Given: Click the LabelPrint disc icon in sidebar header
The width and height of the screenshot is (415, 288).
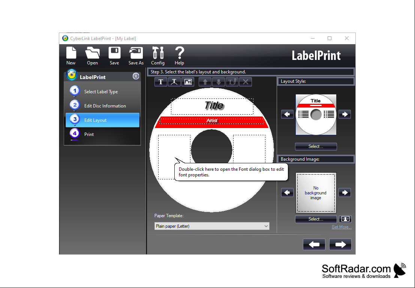Looking at the screenshot, I should click(72, 75).
